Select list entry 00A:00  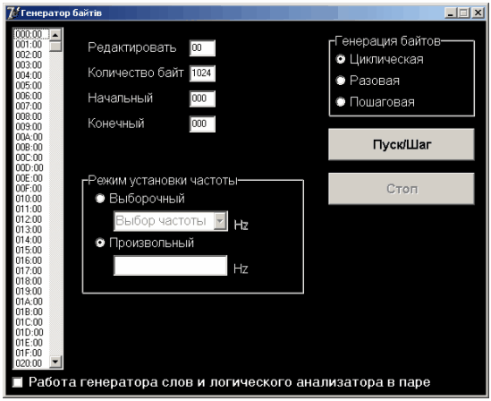tap(30, 137)
